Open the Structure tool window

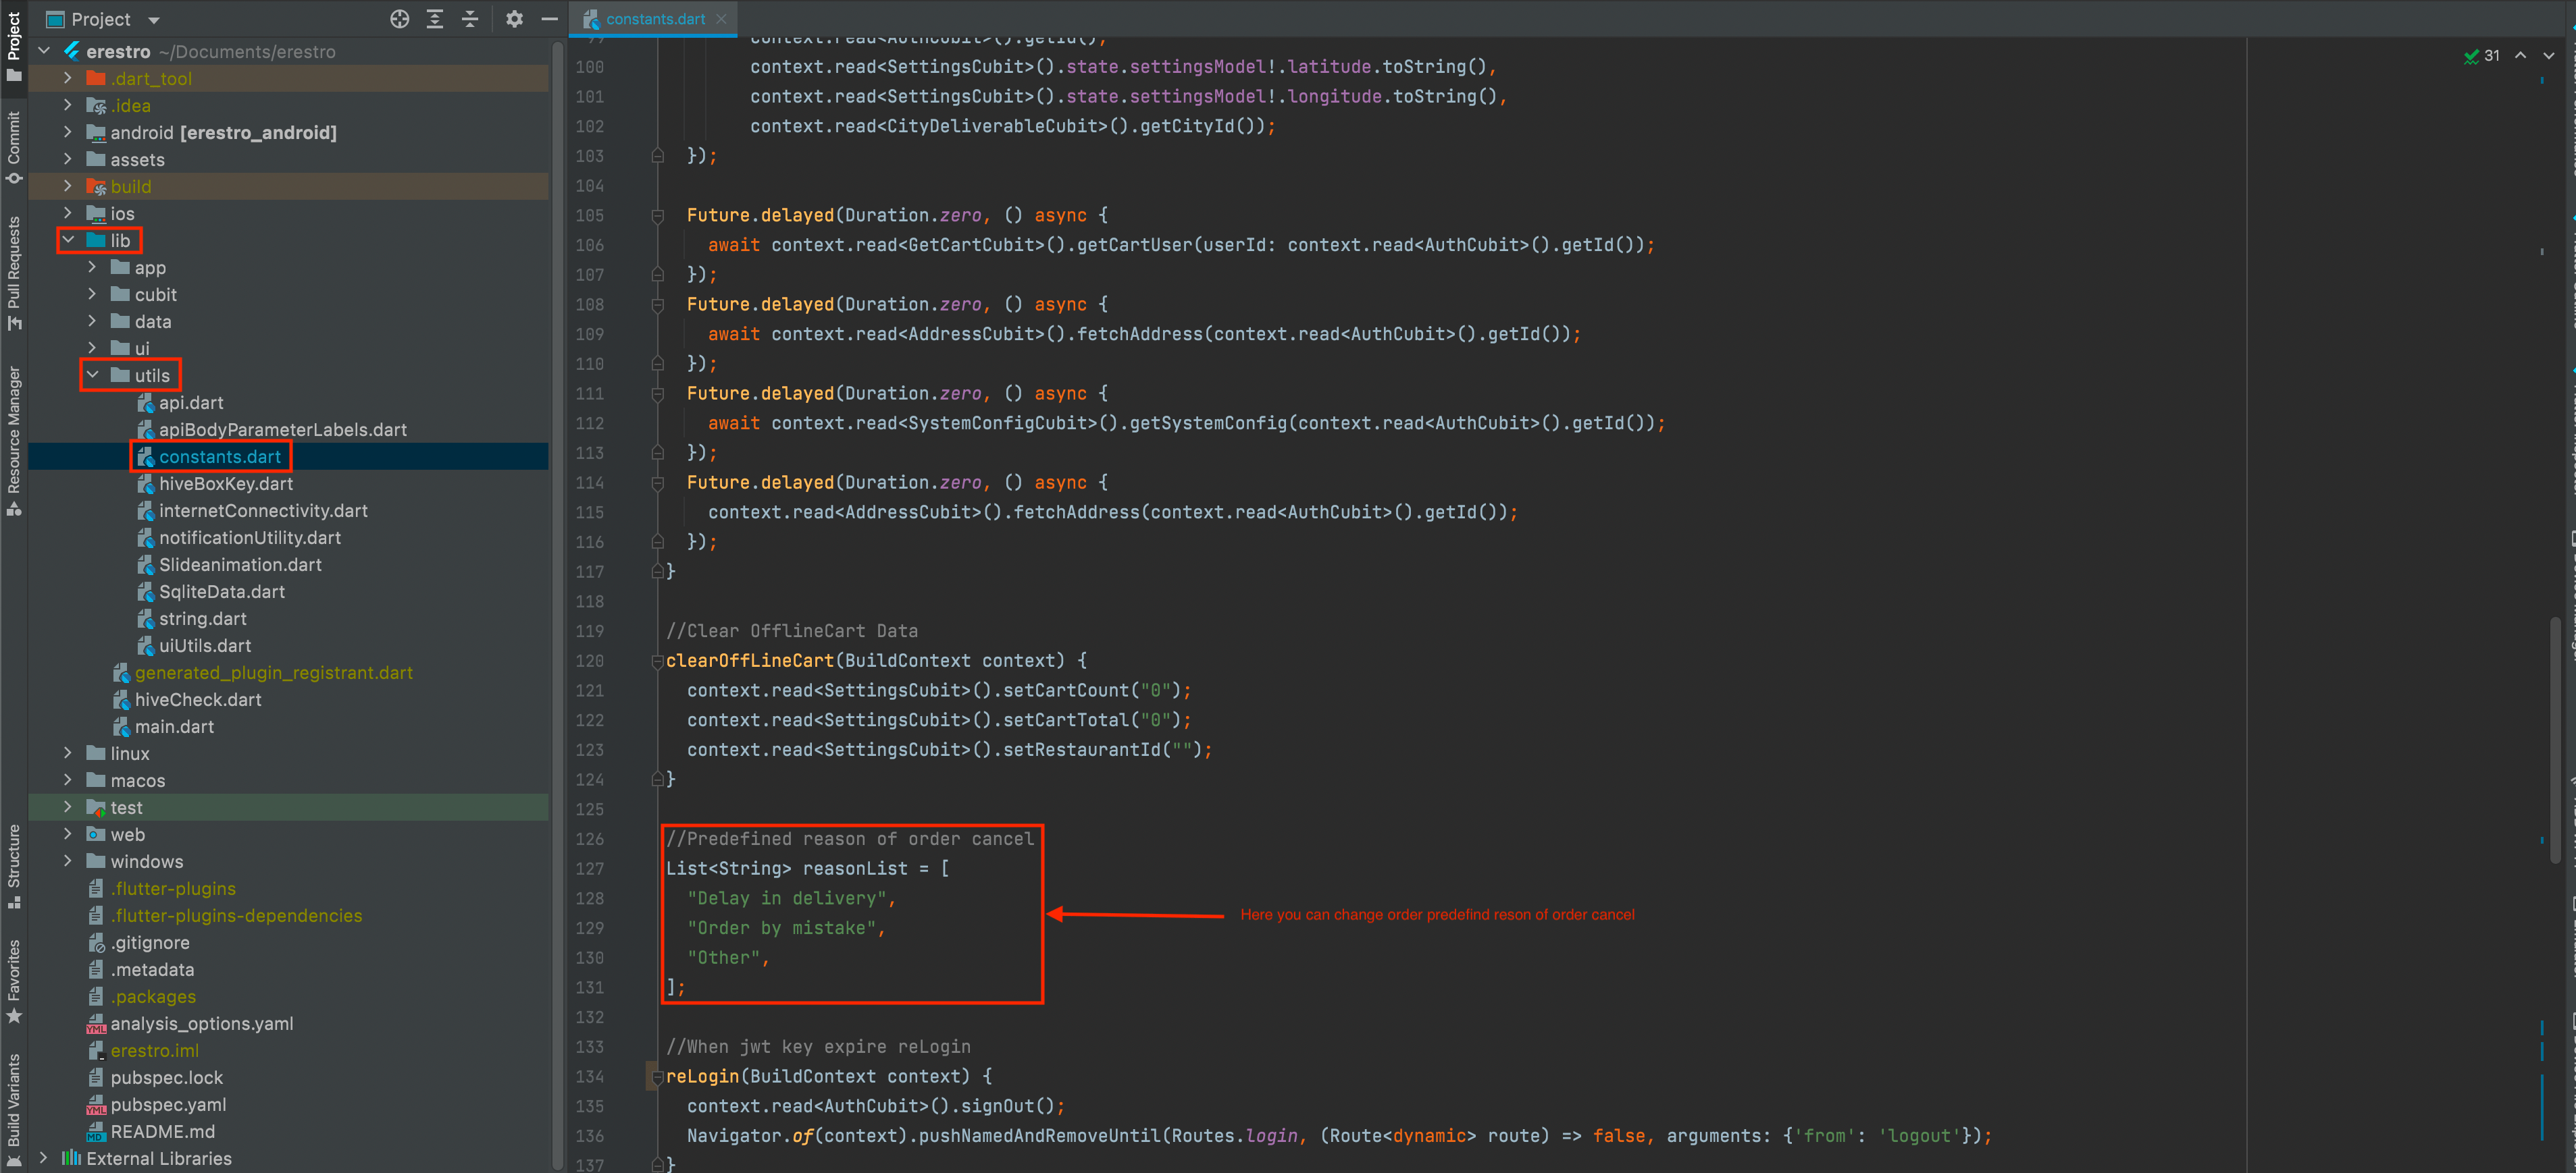(13, 867)
